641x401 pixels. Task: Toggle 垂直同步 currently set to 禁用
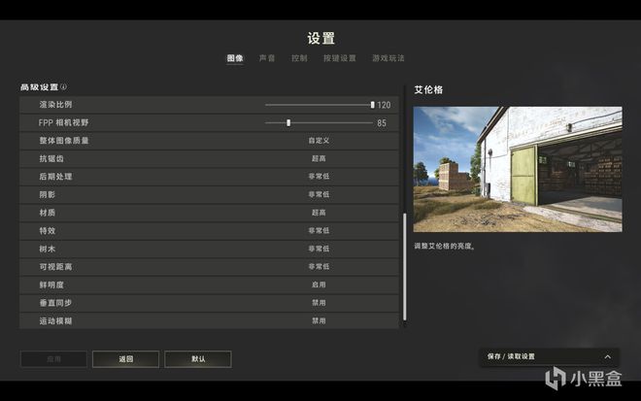point(319,303)
